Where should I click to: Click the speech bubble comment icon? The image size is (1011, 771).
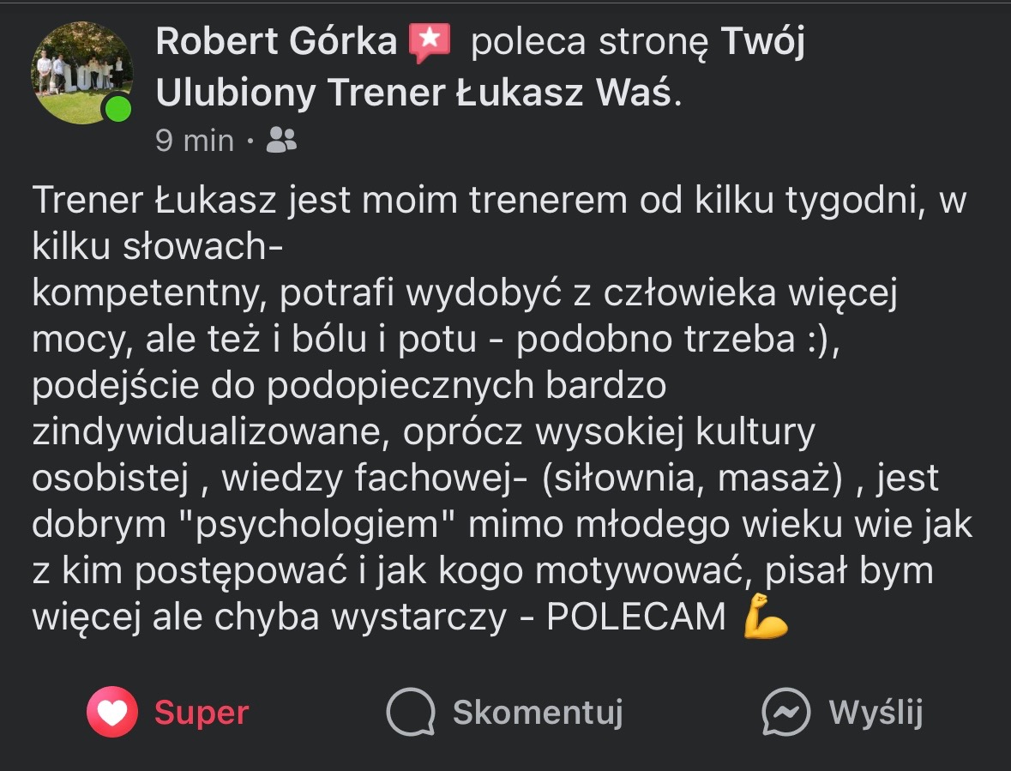click(x=412, y=712)
